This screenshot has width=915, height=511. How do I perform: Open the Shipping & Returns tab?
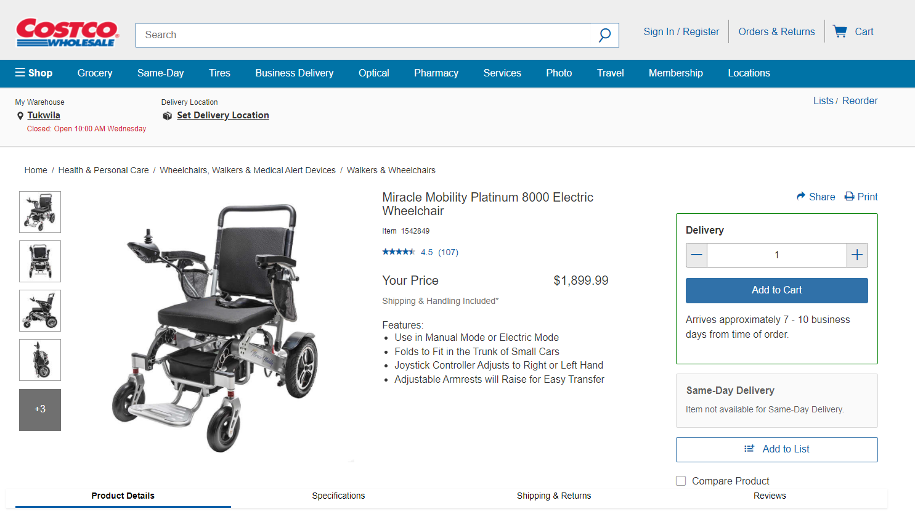[554, 496]
